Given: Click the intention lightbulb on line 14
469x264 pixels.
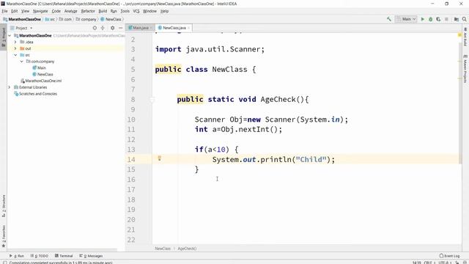Looking at the screenshot, I should coord(160,158).
